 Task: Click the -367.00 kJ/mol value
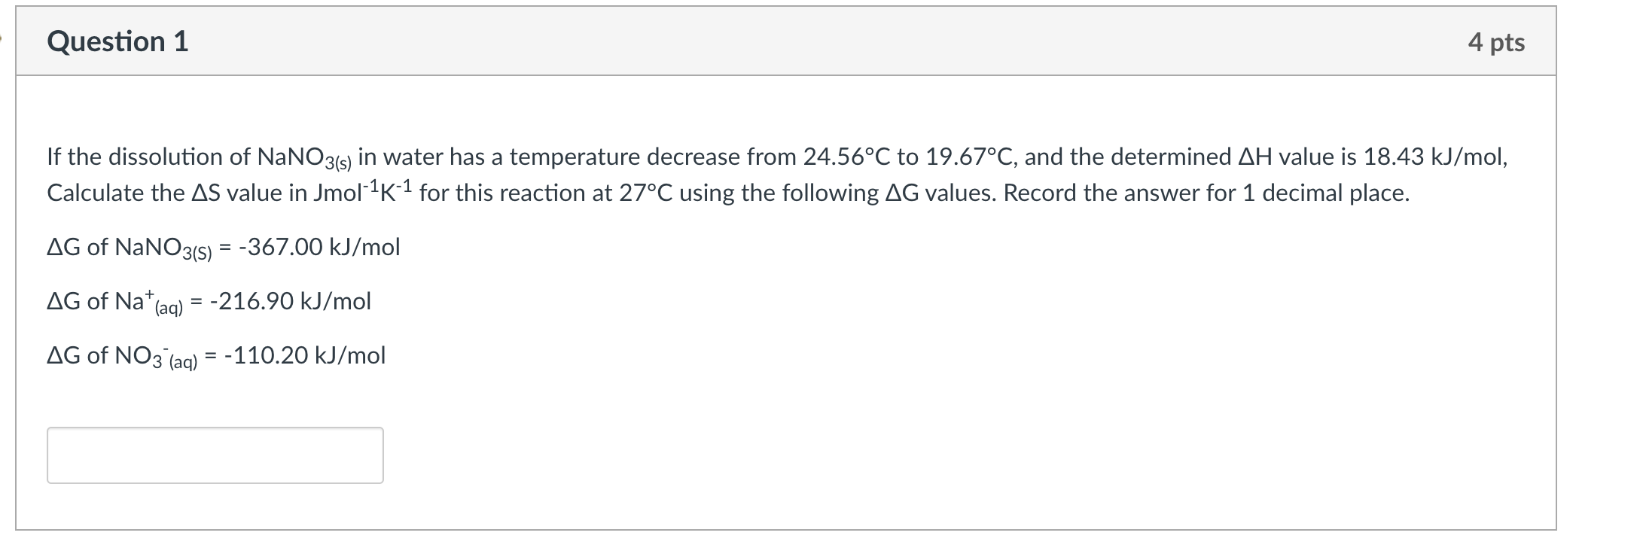[319, 247]
